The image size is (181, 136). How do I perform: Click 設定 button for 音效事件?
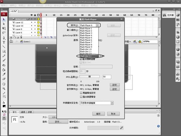(x=115, y=89)
